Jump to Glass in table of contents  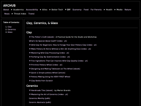click(10, 32)
